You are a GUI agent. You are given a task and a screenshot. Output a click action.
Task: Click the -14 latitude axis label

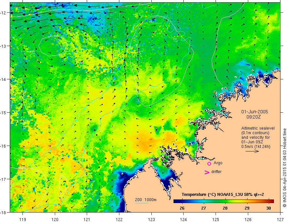click(4, 79)
